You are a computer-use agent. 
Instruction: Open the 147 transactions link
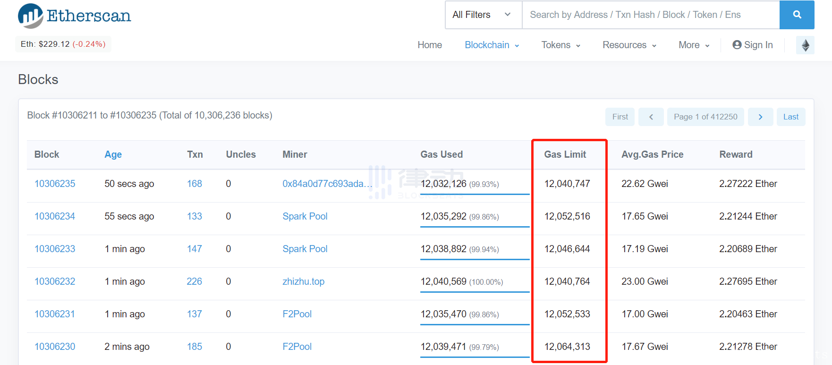tap(195, 249)
